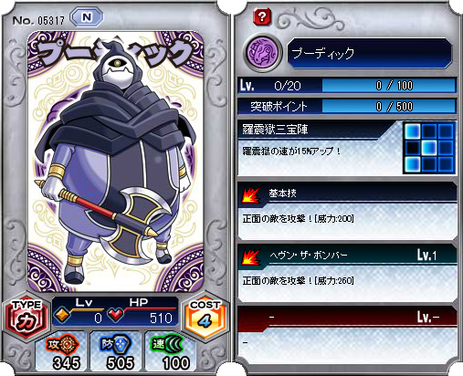The image size is (463, 376).
Task: Click the 基本技 explosion skill icon
Action: 251,195
